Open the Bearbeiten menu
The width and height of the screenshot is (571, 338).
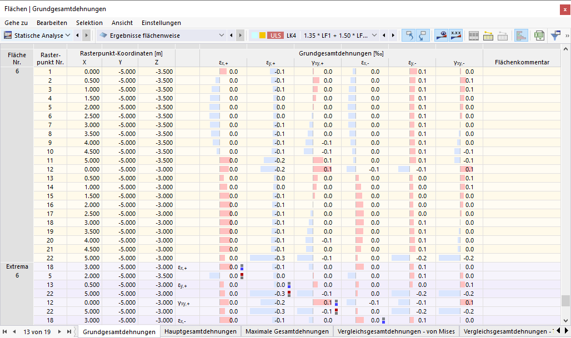pyautogui.click(x=52, y=23)
